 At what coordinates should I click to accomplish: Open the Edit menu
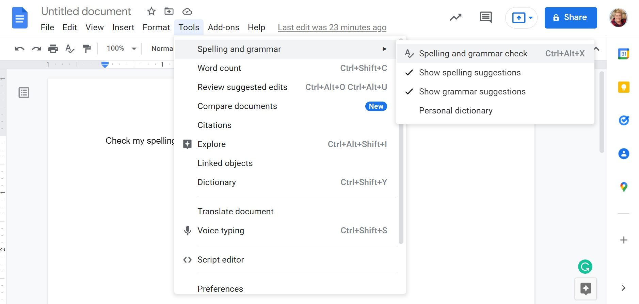point(70,28)
